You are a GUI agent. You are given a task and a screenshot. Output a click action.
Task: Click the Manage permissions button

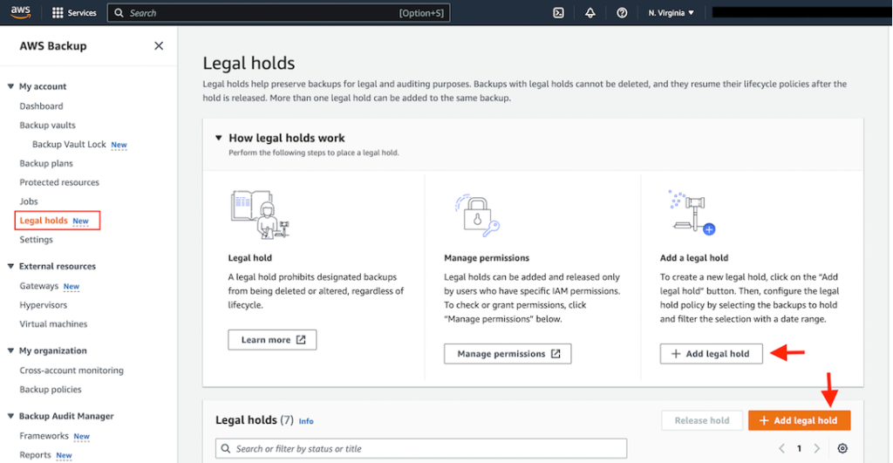pyautogui.click(x=508, y=354)
